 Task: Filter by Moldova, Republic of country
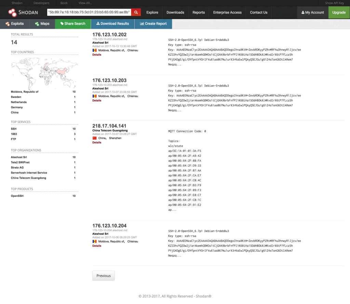coord(25,92)
